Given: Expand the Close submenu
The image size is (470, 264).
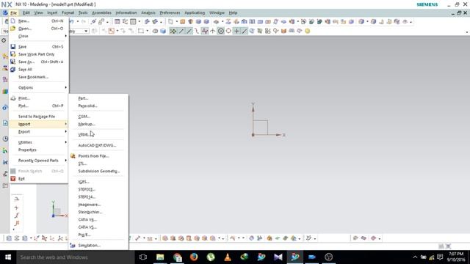Looking at the screenshot, I should click(x=39, y=36).
